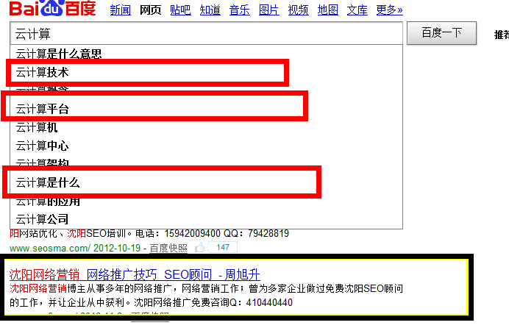Pick the 云计算平台 suggestion
509x328 pixels.
[x=43, y=109]
